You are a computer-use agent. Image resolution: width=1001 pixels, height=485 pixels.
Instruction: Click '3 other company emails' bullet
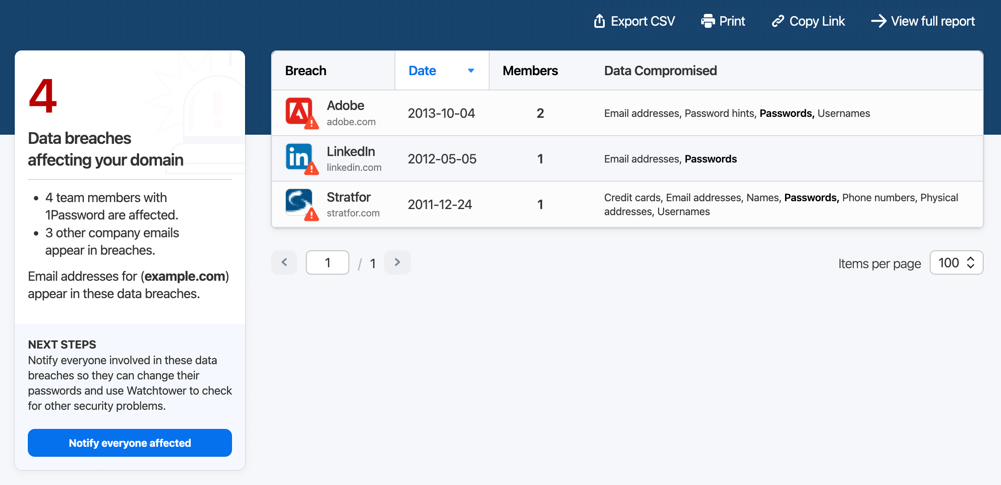coord(112,241)
